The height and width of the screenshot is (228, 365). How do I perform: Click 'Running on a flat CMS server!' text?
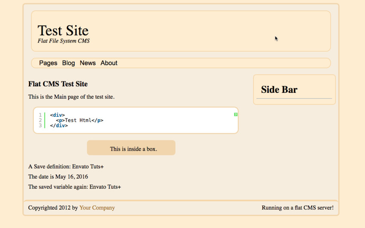(x=298, y=207)
